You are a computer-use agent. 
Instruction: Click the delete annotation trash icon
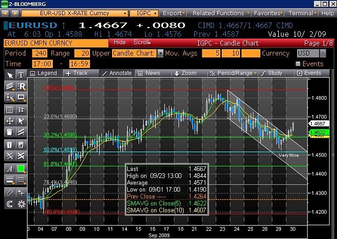pos(10,132)
